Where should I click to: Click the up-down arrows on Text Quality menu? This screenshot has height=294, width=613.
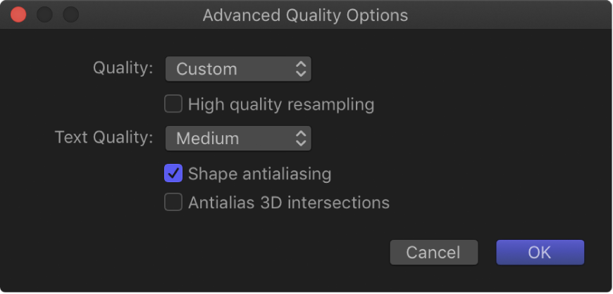coord(301,139)
